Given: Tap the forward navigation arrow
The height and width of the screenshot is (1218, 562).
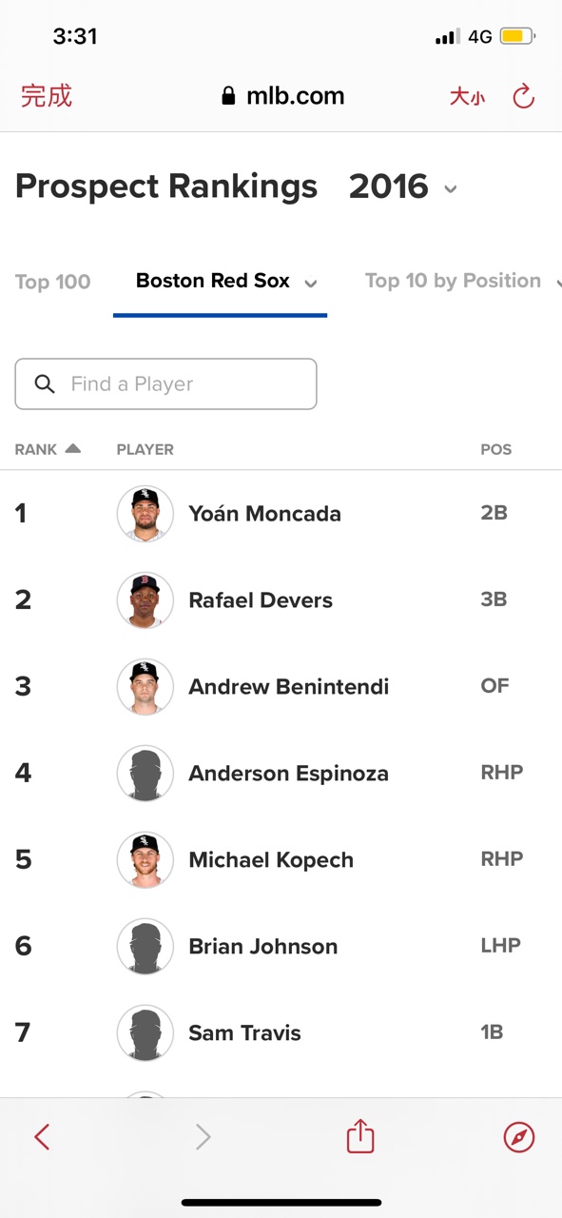Looking at the screenshot, I should pyautogui.click(x=203, y=1136).
